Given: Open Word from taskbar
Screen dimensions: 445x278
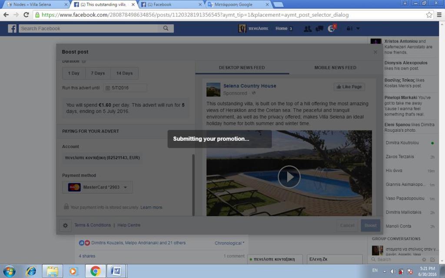Looking at the screenshot, I should pos(116,271).
